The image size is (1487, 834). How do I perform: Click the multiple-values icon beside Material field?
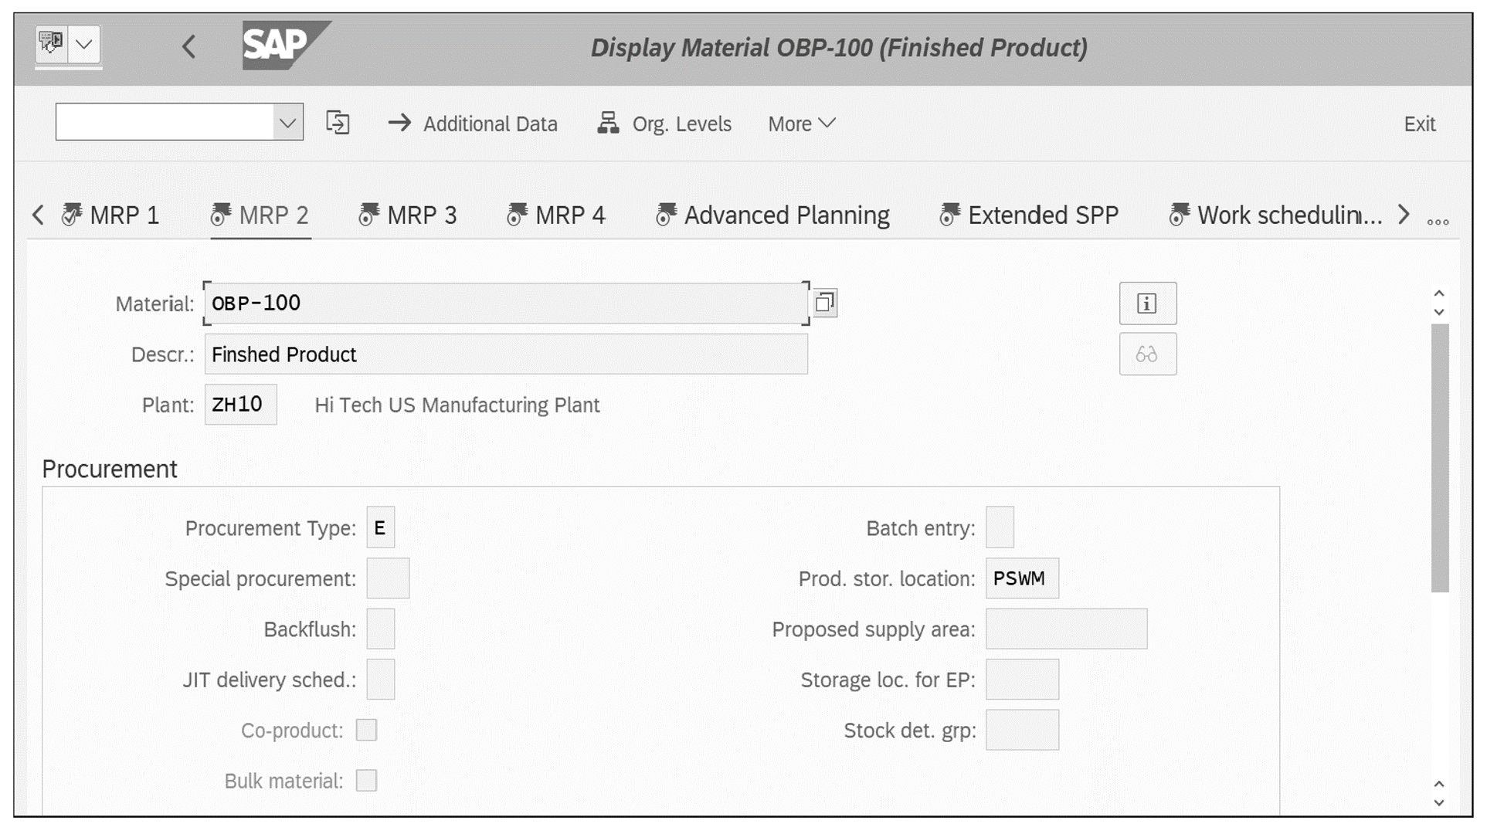pos(825,303)
